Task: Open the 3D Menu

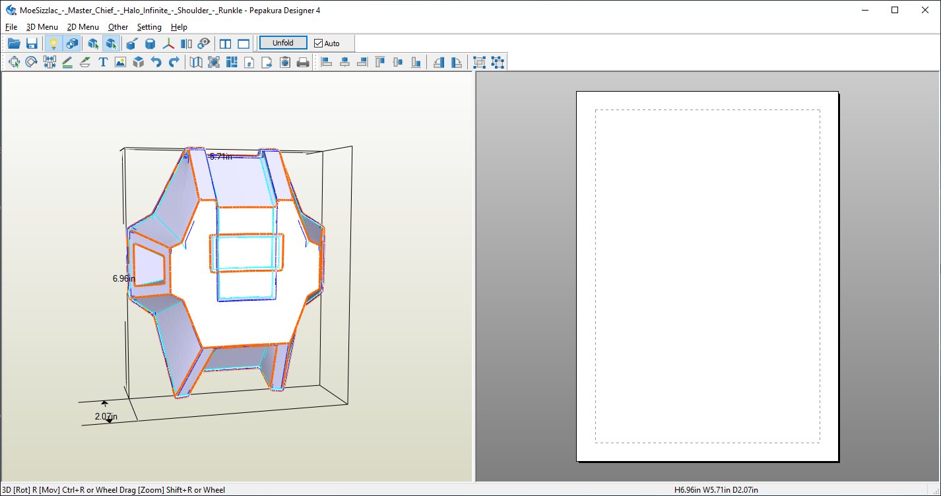Action: 42,27
